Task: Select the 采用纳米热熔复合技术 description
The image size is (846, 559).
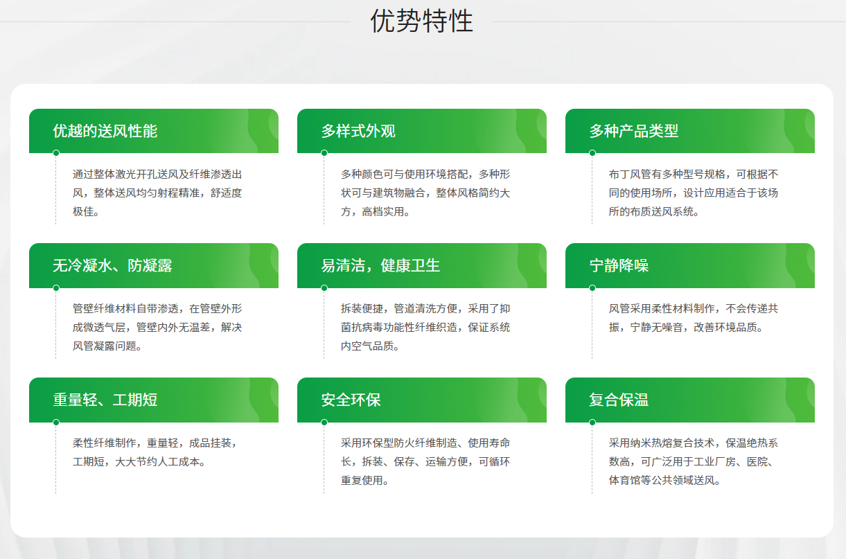Action: coord(694,461)
